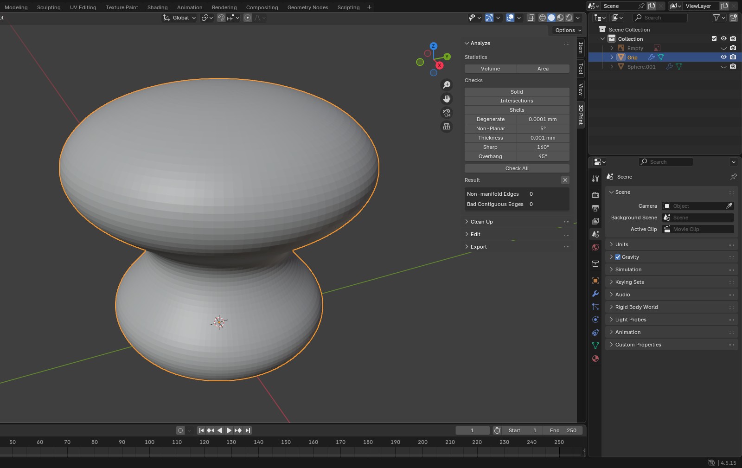742x468 pixels.
Task: Switch to the Geometry Nodes workspace tab
Action: pyautogui.click(x=307, y=7)
